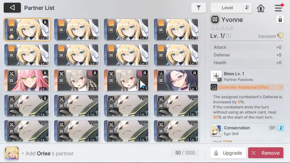
Task: Select first eyepatch card in bottom row
Action: 27,131
